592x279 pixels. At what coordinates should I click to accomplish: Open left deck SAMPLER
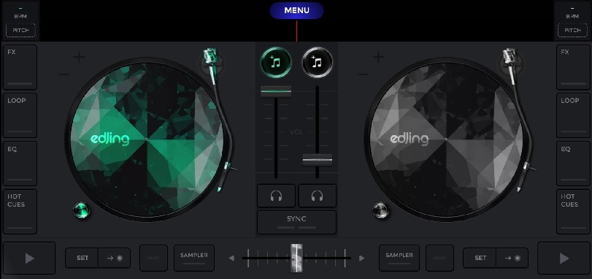194,259
